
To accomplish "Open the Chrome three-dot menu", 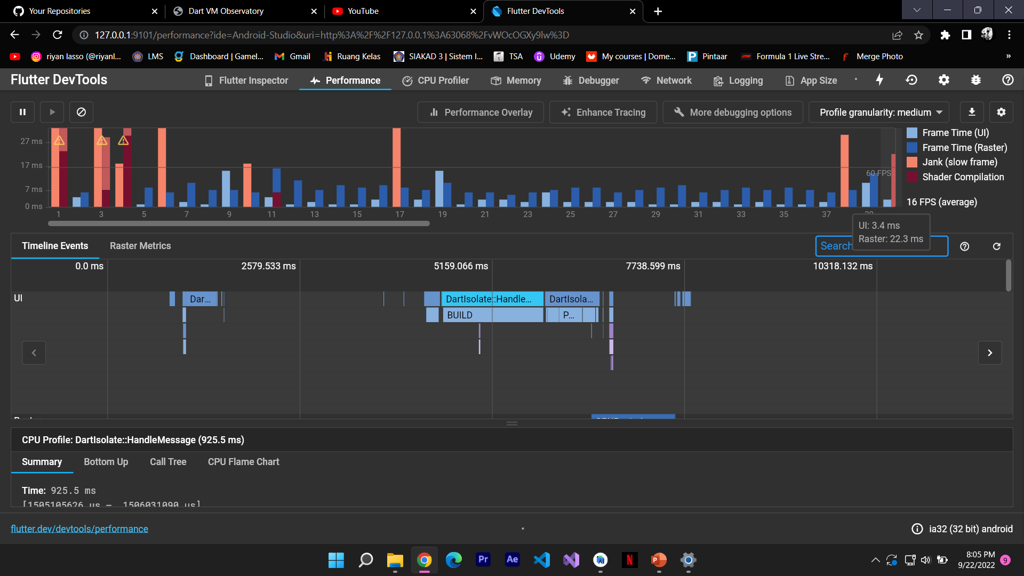I will point(1009,35).
